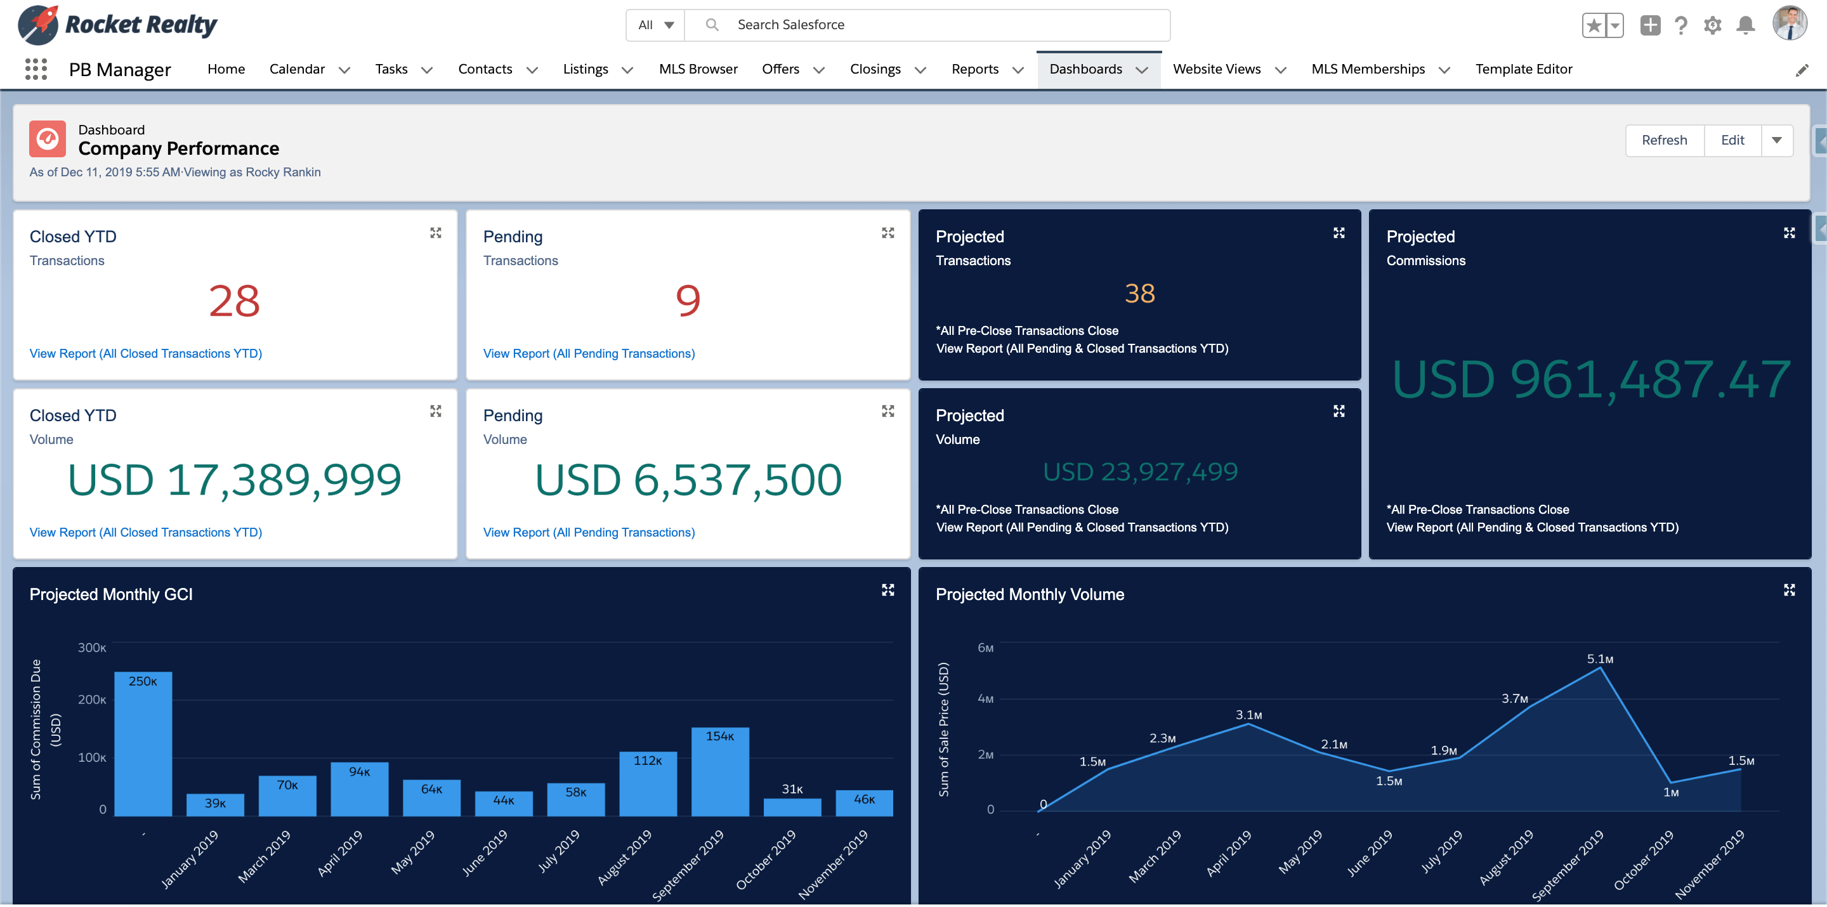
Task: Switch to the Dashboards tab
Action: tap(1086, 69)
